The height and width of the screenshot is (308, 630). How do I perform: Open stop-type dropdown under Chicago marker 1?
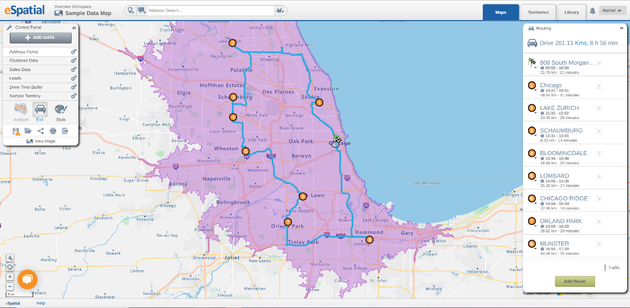pyautogui.click(x=535, y=91)
